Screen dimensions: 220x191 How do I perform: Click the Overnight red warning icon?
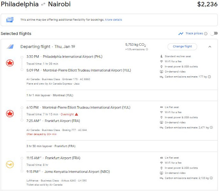[x=76, y=114]
